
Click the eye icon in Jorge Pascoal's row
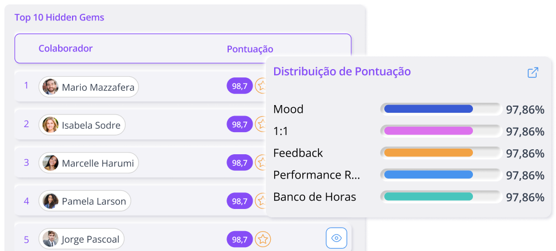point(336,238)
